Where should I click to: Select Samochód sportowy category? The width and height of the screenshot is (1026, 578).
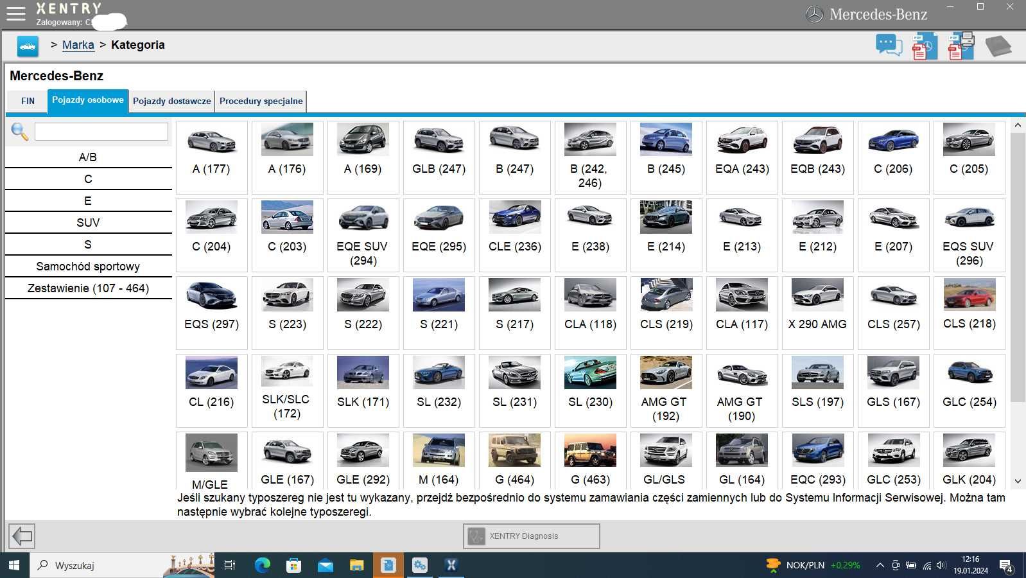(88, 267)
